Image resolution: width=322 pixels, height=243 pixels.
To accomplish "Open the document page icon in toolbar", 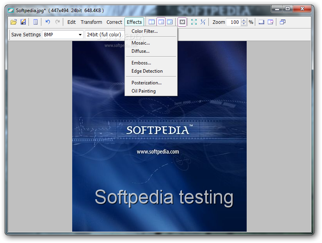I will (35, 22).
